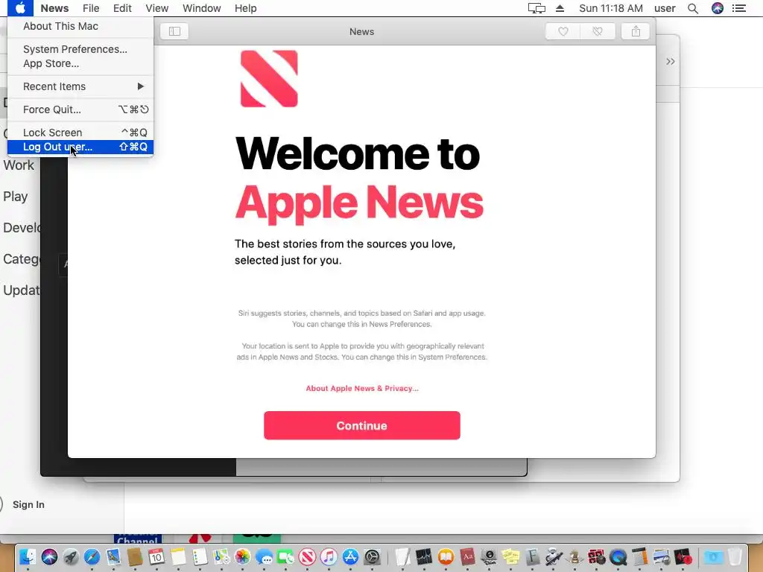Select Work in App Store sidebar
Screen dimensions: 763x572
(x=19, y=165)
